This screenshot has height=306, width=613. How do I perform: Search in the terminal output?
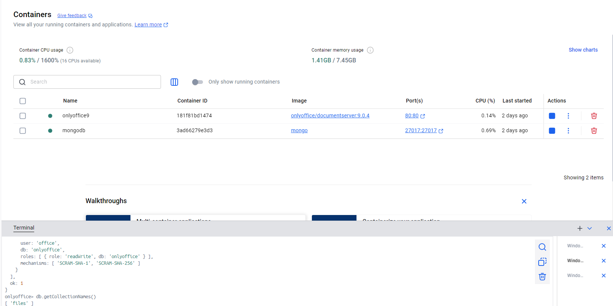pos(542,247)
